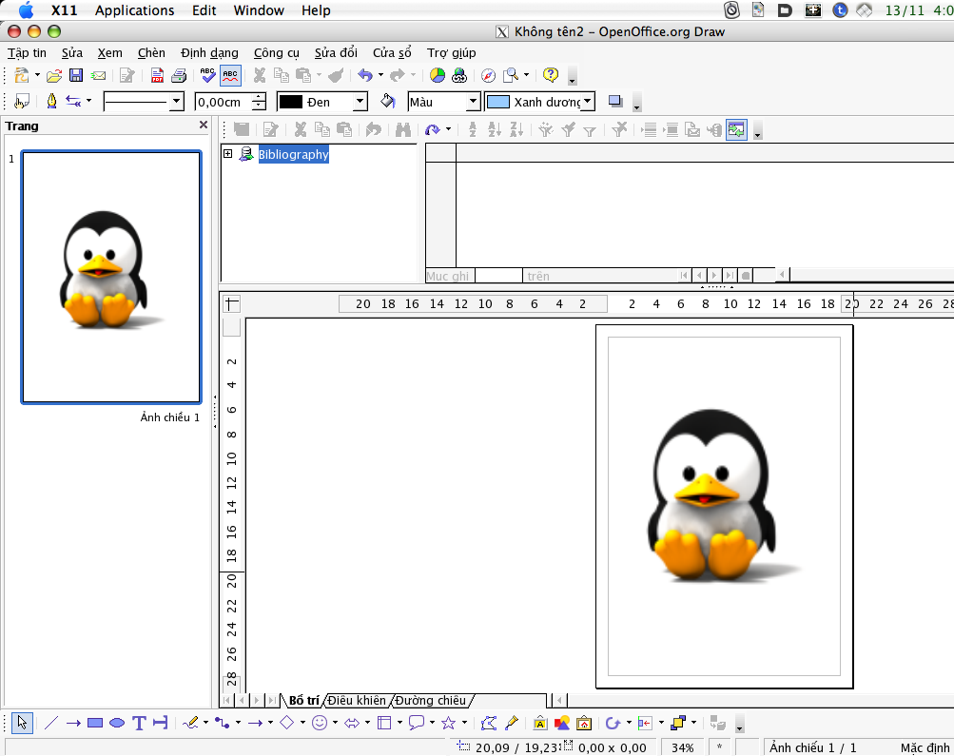The image size is (954, 756).
Task: Toggle the Data source Explorer icon
Action: 736,129
